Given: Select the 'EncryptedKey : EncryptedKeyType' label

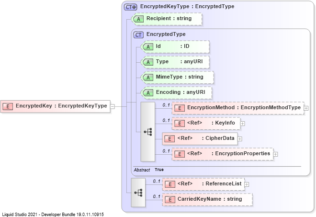Looking at the screenshot, I should [x=61, y=106].
